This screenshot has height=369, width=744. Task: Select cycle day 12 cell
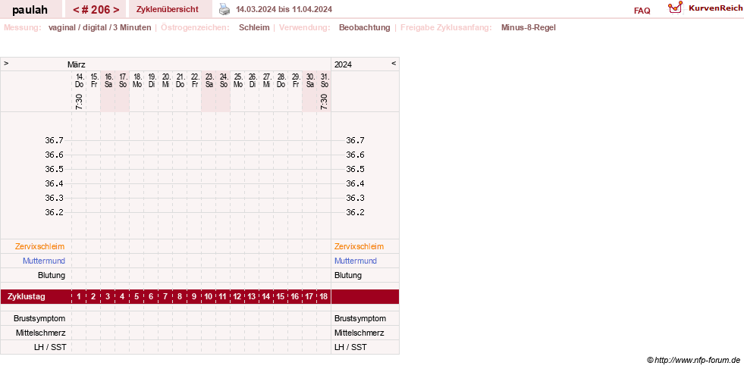coord(237,297)
